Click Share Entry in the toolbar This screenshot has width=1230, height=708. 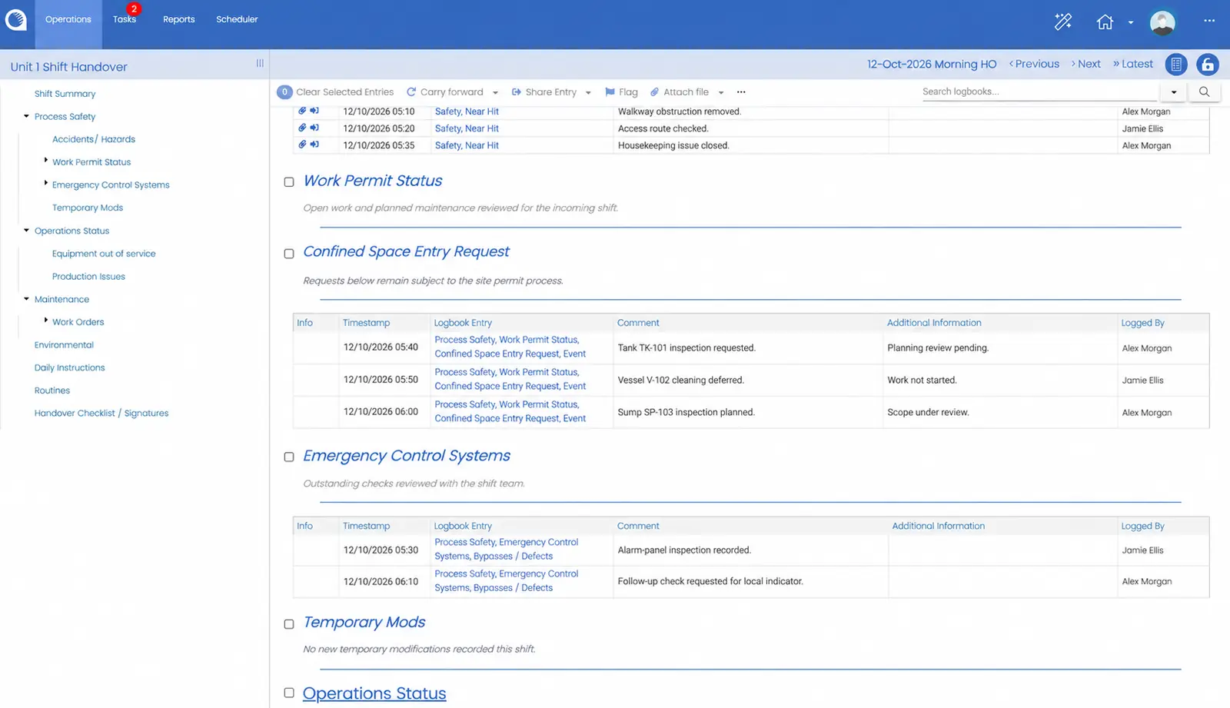point(544,92)
